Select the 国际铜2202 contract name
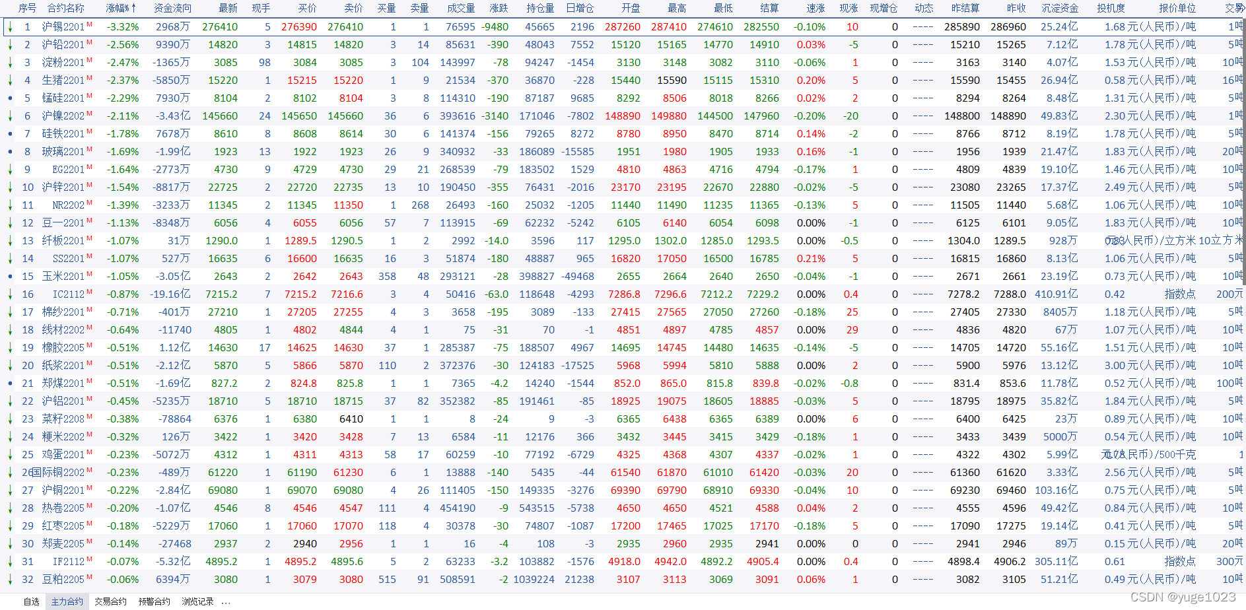The image size is (1246, 610). 58,473
